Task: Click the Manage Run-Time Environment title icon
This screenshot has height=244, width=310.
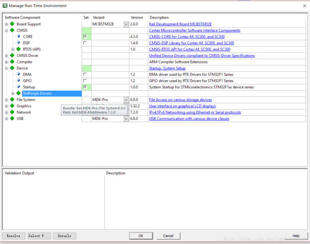Action: tap(5, 5)
